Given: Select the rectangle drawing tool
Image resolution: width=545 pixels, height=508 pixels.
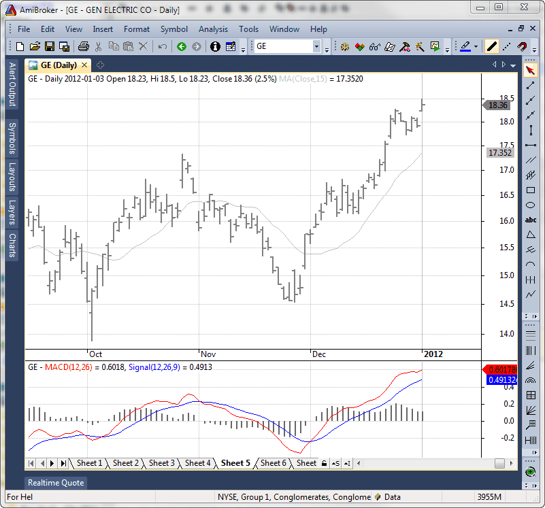Looking at the screenshot, I should (x=531, y=190).
